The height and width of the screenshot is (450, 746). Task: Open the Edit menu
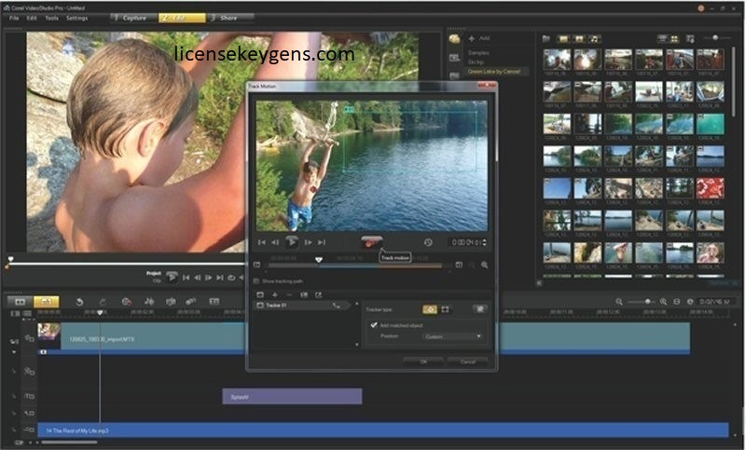point(32,18)
